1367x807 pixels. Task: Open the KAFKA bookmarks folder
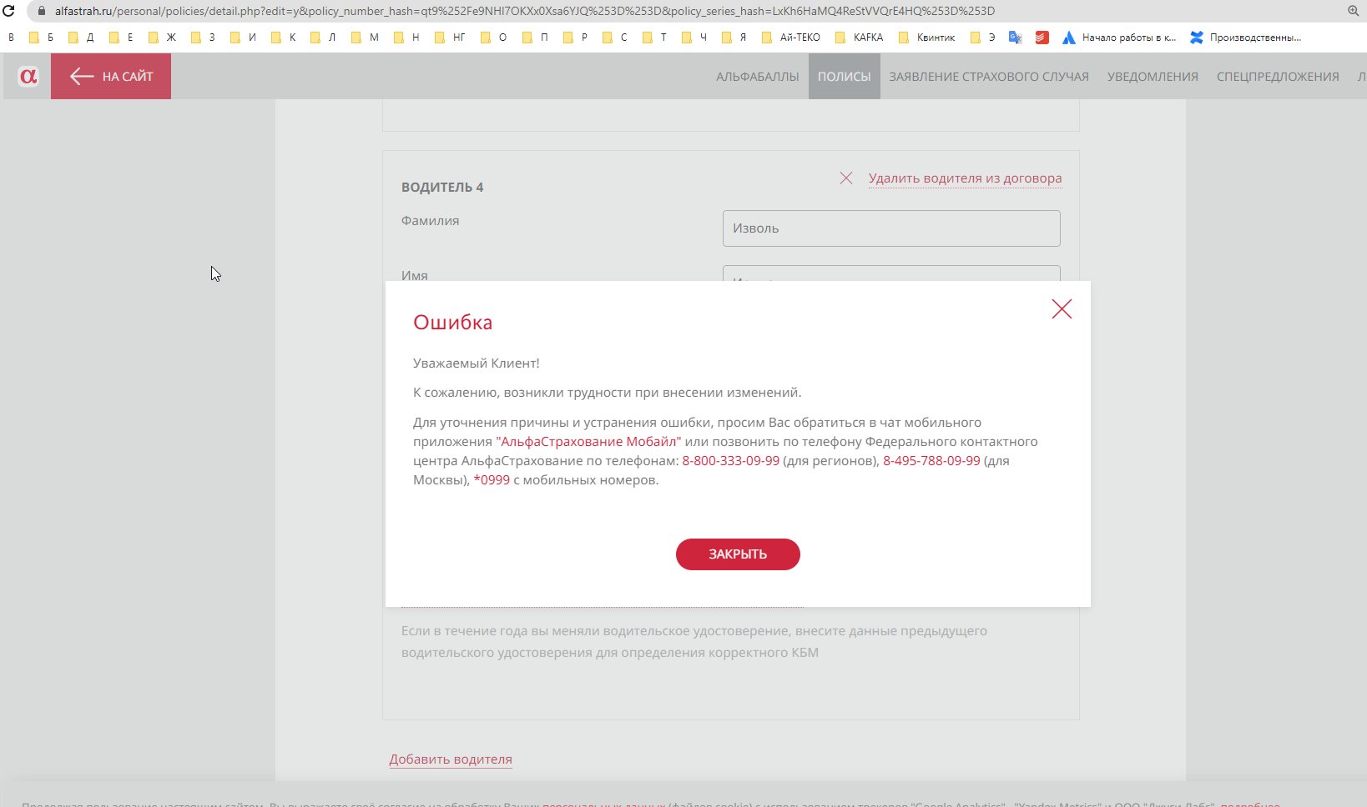tap(859, 38)
